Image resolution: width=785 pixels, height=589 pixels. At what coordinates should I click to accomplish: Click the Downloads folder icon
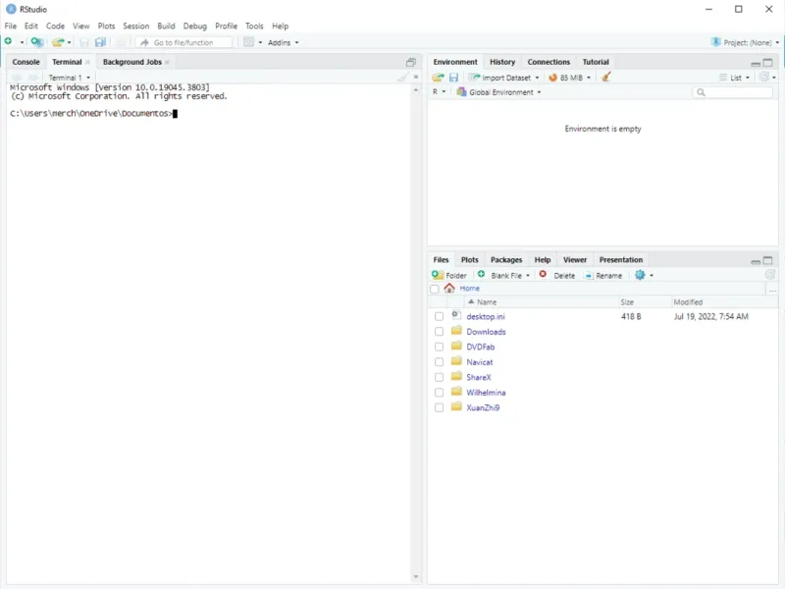point(456,331)
